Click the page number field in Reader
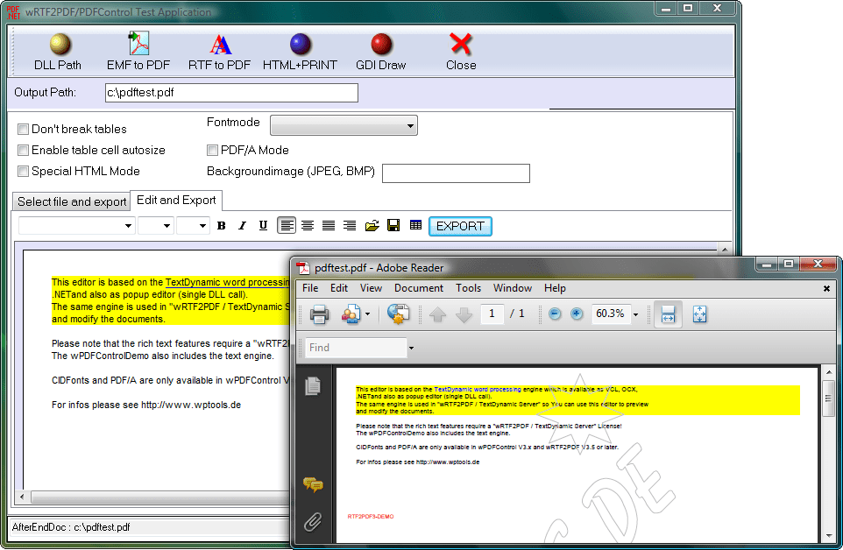843x550 pixels. (492, 314)
